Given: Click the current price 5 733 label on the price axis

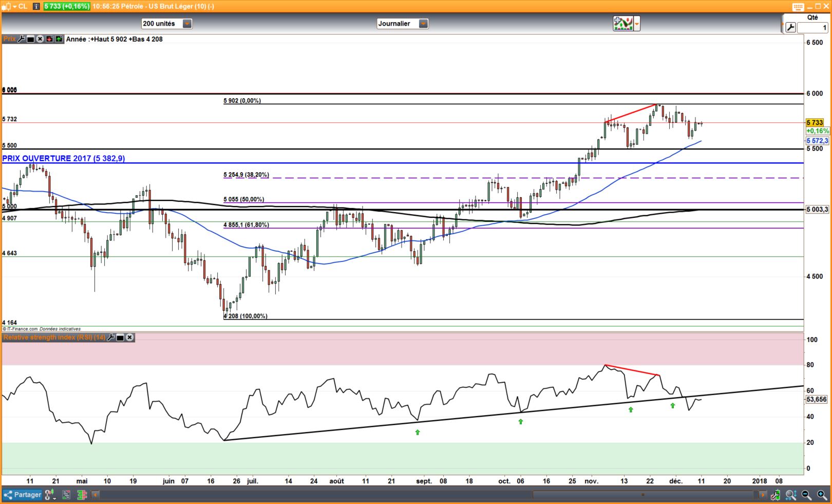Looking at the screenshot, I should tap(815, 123).
